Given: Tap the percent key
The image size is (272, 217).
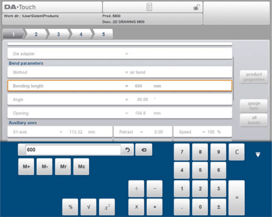Looking at the screenshot, I should (x=70, y=207).
